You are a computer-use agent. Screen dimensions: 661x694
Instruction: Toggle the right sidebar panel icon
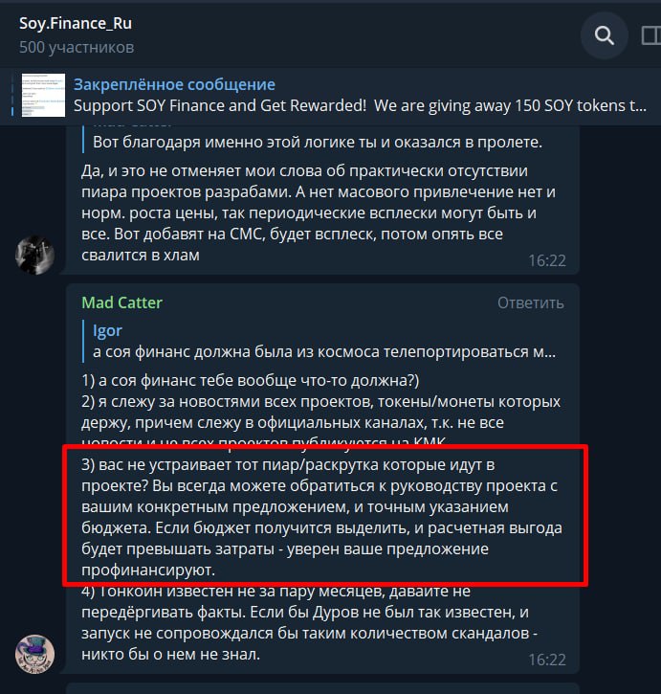click(x=651, y=35)
